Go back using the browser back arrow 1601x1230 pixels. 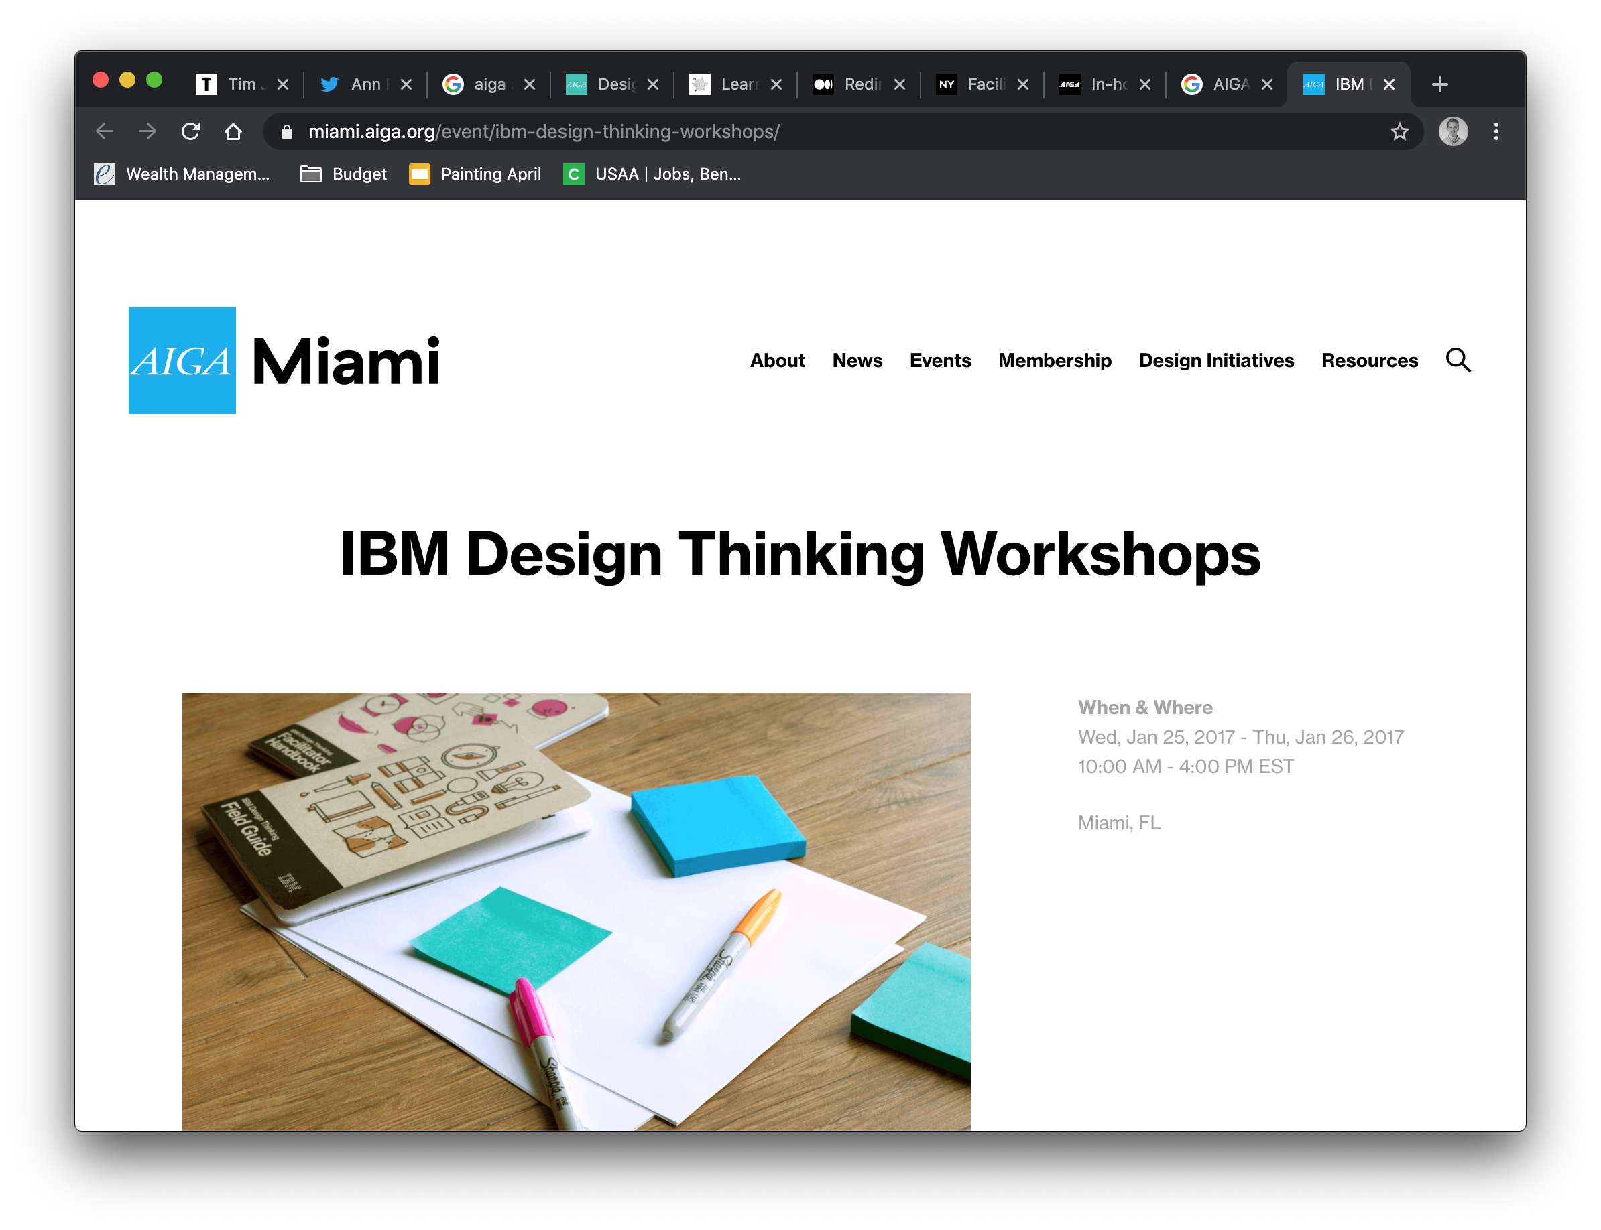[x=105, y=131]
